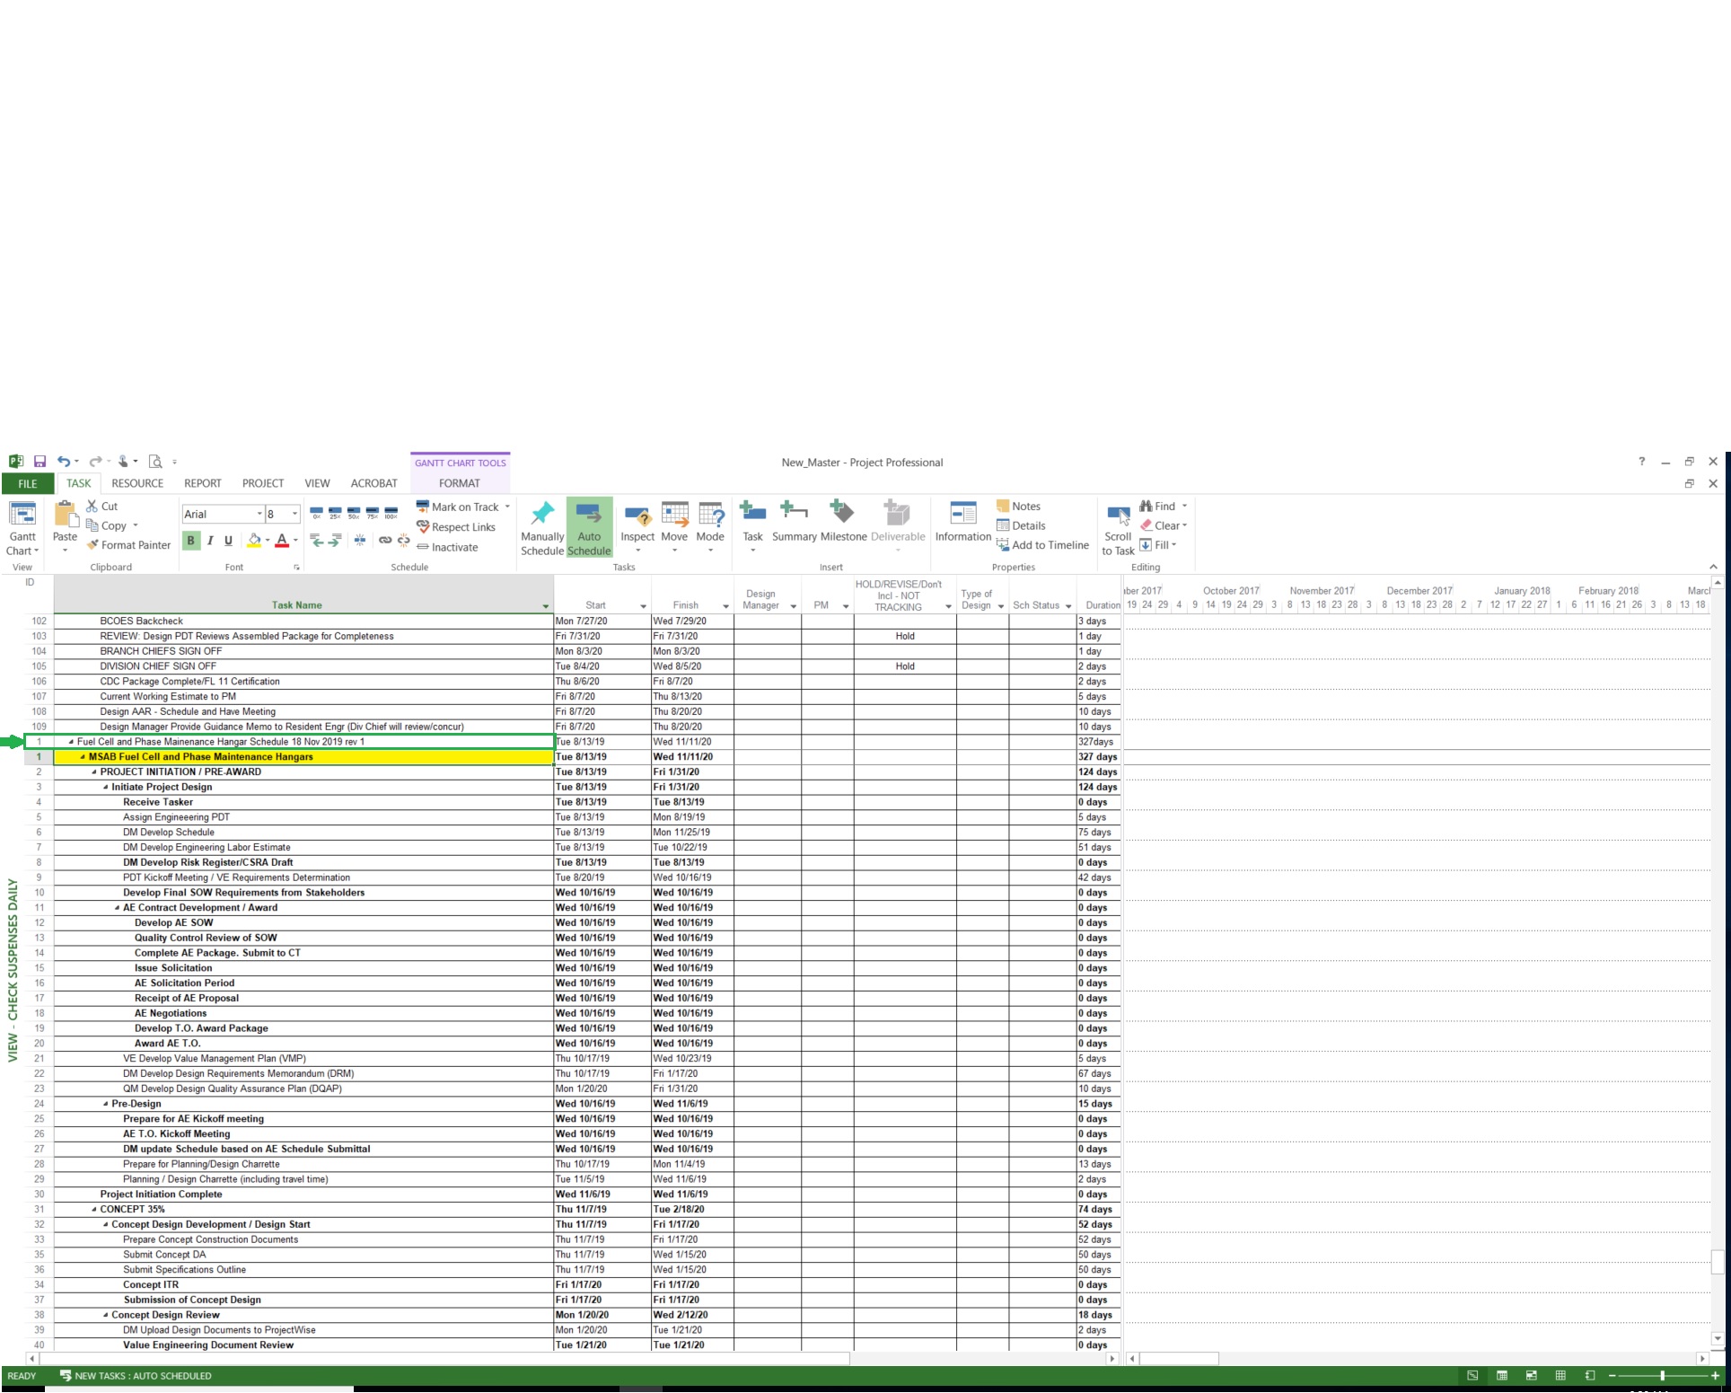Screen dimensions: 1731x1393
Task: Collapse the CONCEPT 35% summary task
Action: [94, 1210]
